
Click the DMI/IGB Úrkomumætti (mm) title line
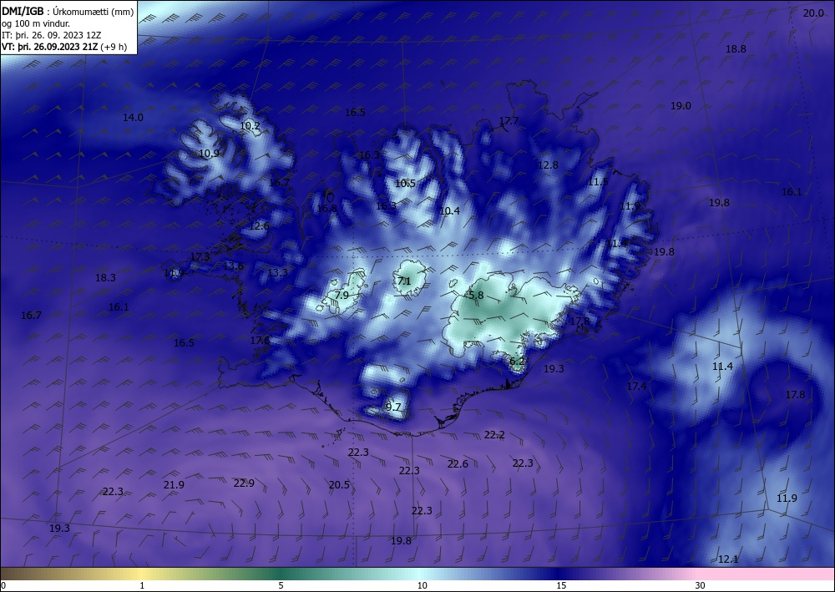pos(68,11)
